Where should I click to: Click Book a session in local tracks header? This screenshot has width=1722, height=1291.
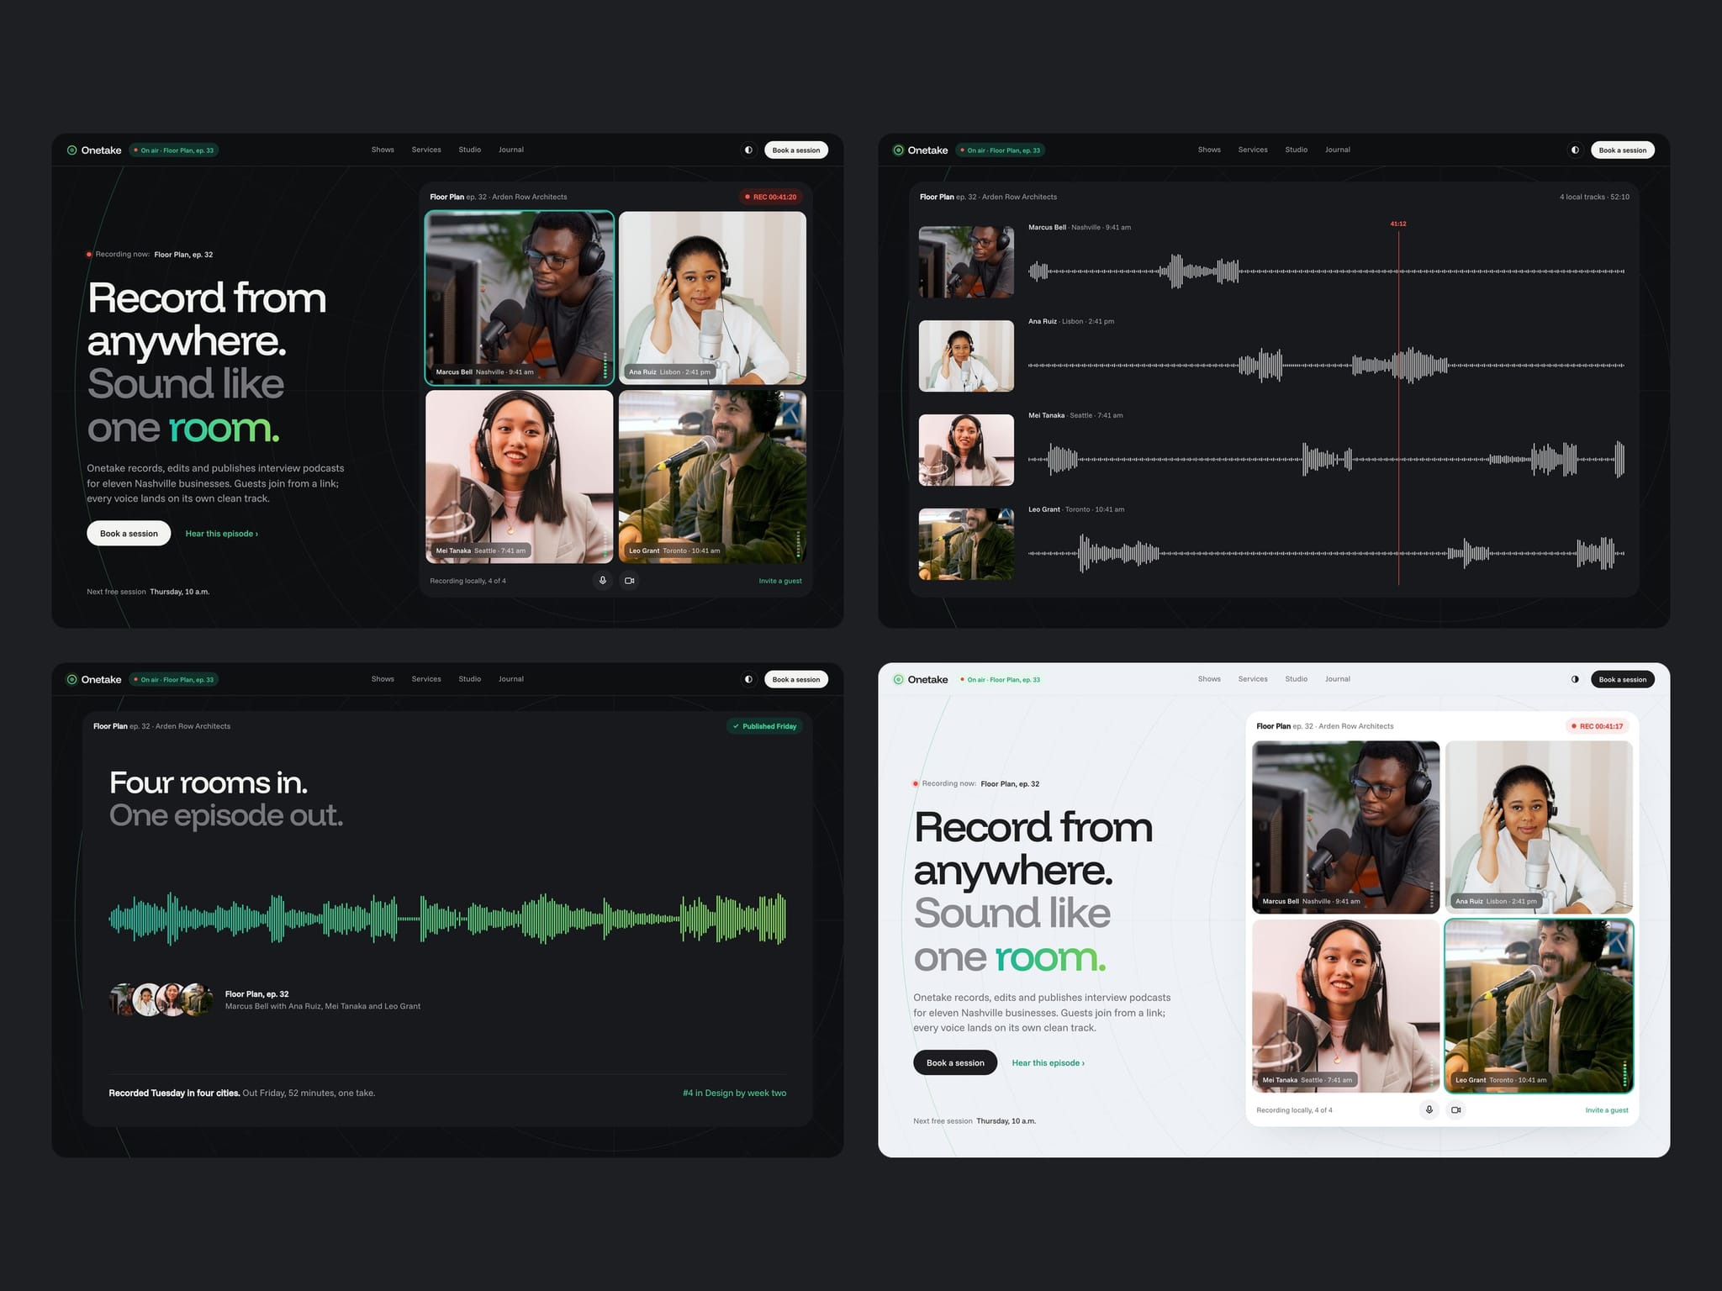1623,150
